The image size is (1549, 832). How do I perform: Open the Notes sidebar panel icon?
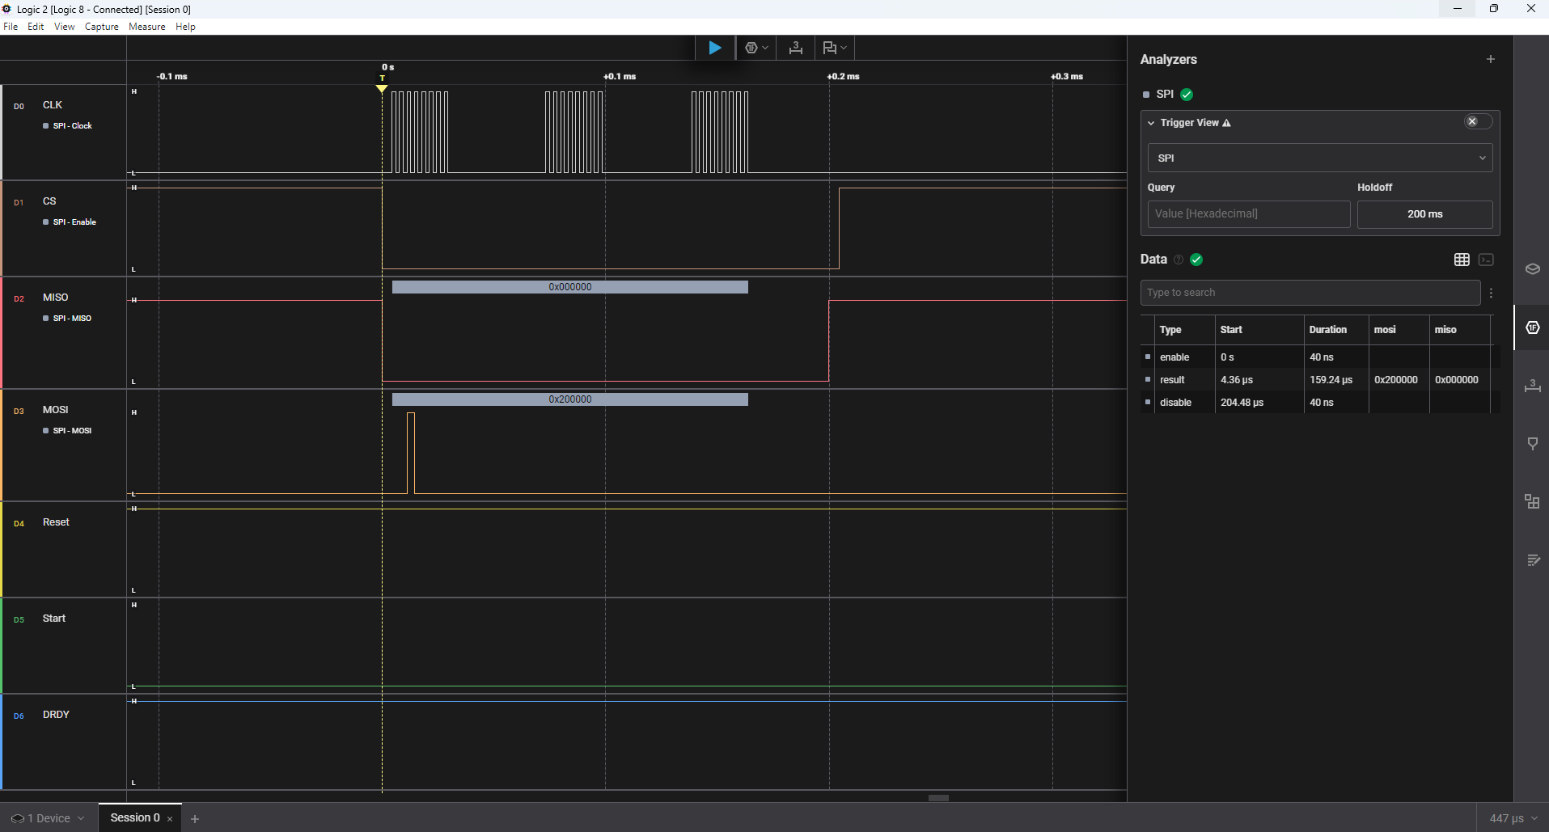[x=1532, y=560]
